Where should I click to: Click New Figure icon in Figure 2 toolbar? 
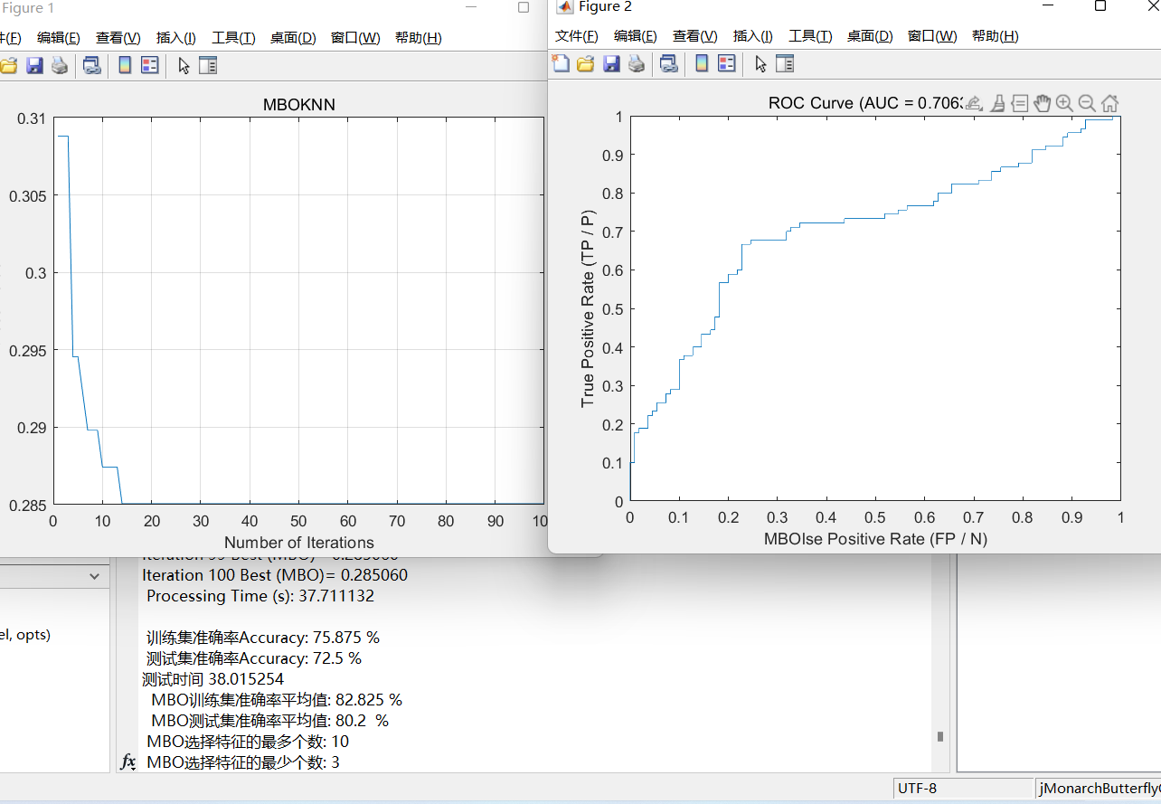(x=561, y=64)
